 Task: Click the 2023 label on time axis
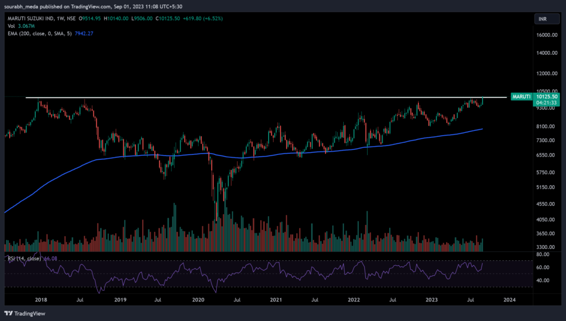click(432, 299)
